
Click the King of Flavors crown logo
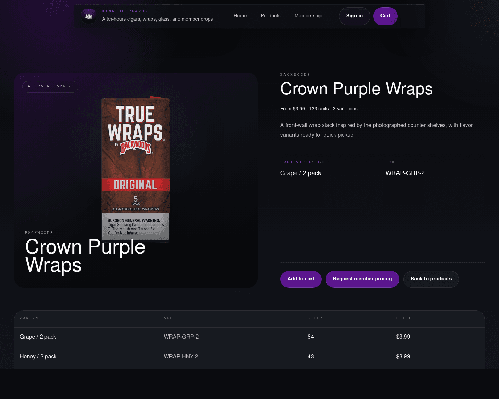(x=89, y=16)
